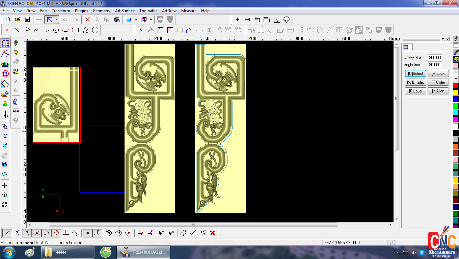Click the ellipse drawing tool
Screen dimensions: 459x259
[66, 30]
